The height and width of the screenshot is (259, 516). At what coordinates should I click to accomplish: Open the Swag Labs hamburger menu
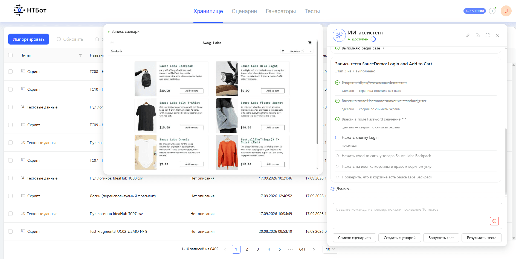point(112,43)
